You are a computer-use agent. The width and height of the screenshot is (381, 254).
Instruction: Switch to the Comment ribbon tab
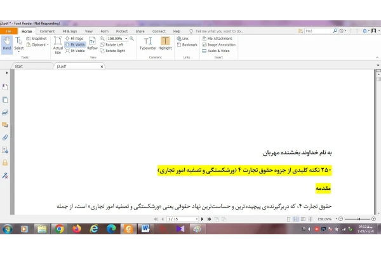[x=47, y=31]
